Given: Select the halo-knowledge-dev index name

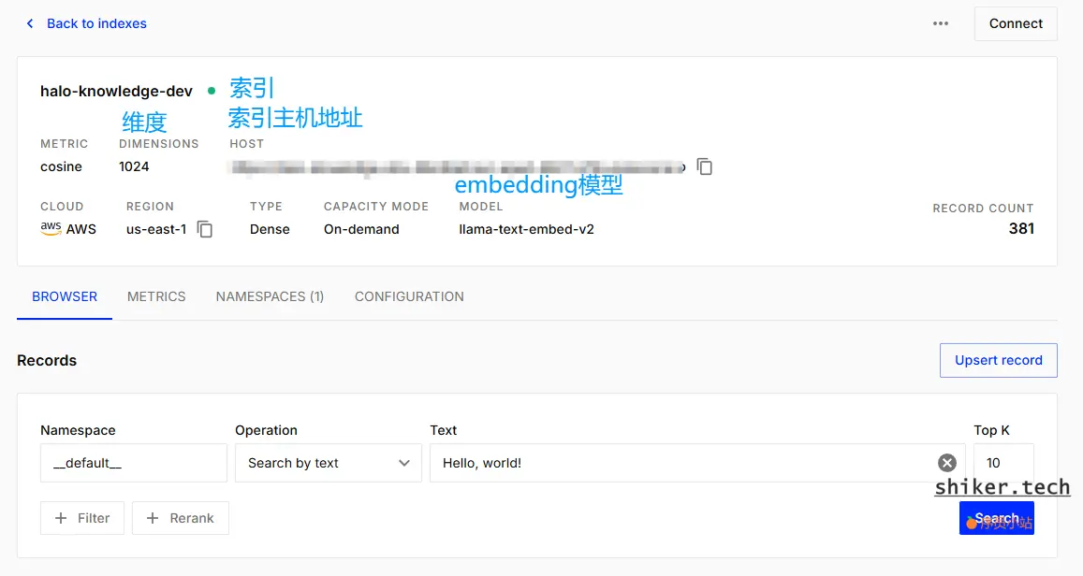Looking at the screenshot, I should [116, 91].
